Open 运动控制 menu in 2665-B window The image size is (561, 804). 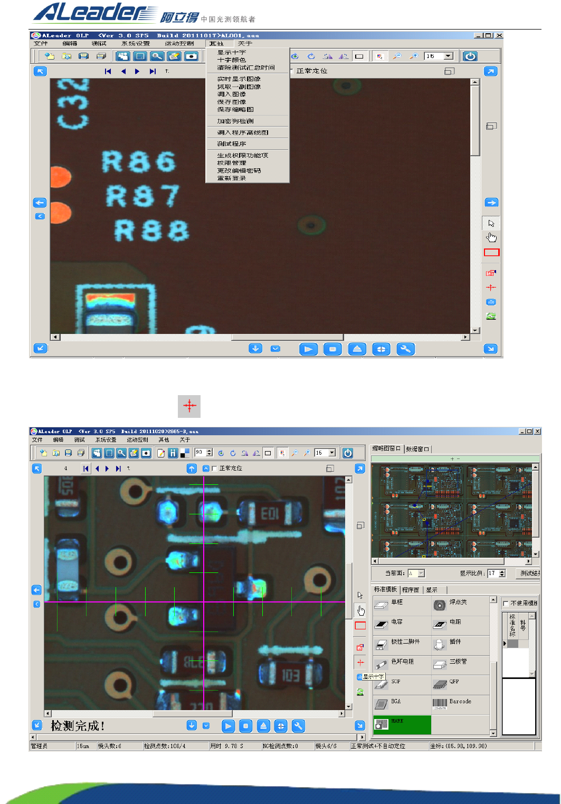click(x=137, y=440)
